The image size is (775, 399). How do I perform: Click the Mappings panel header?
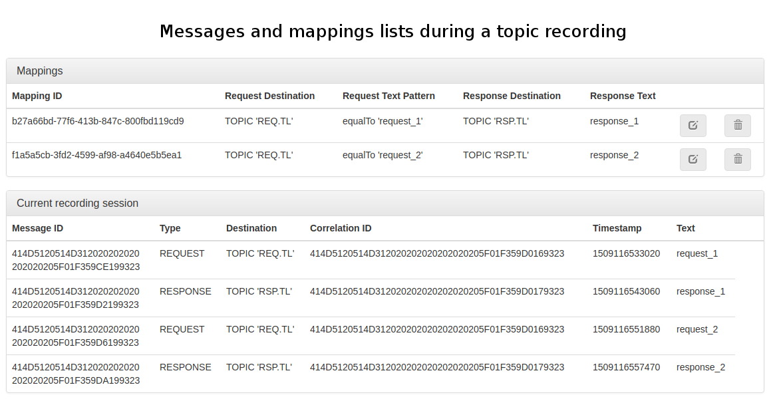pos(40,71)
